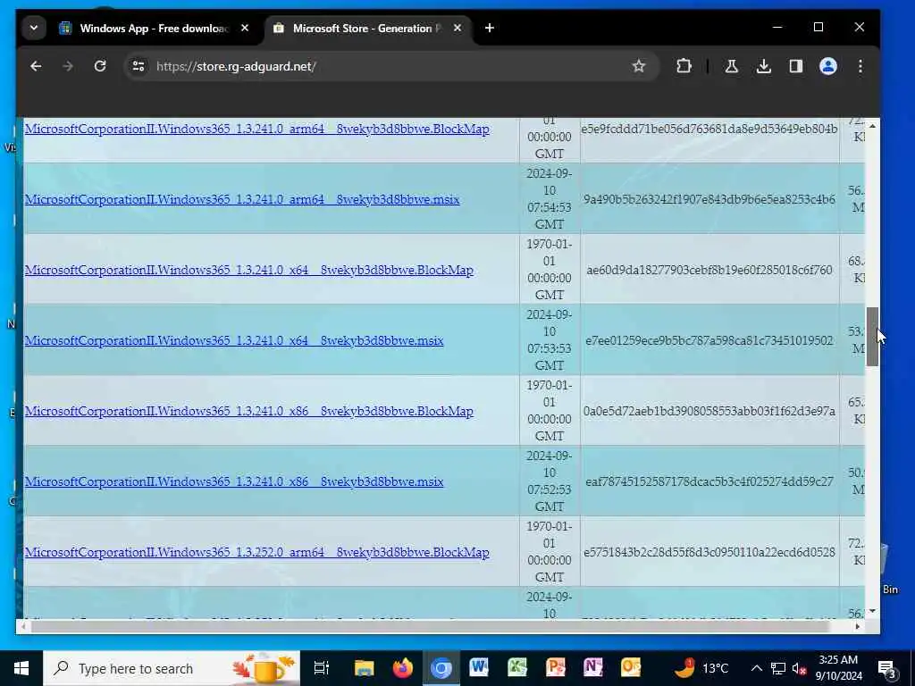Click the 07:53:53 GMT date cell
The width and height of the screenshot is (915, 686).
(550, 340)
